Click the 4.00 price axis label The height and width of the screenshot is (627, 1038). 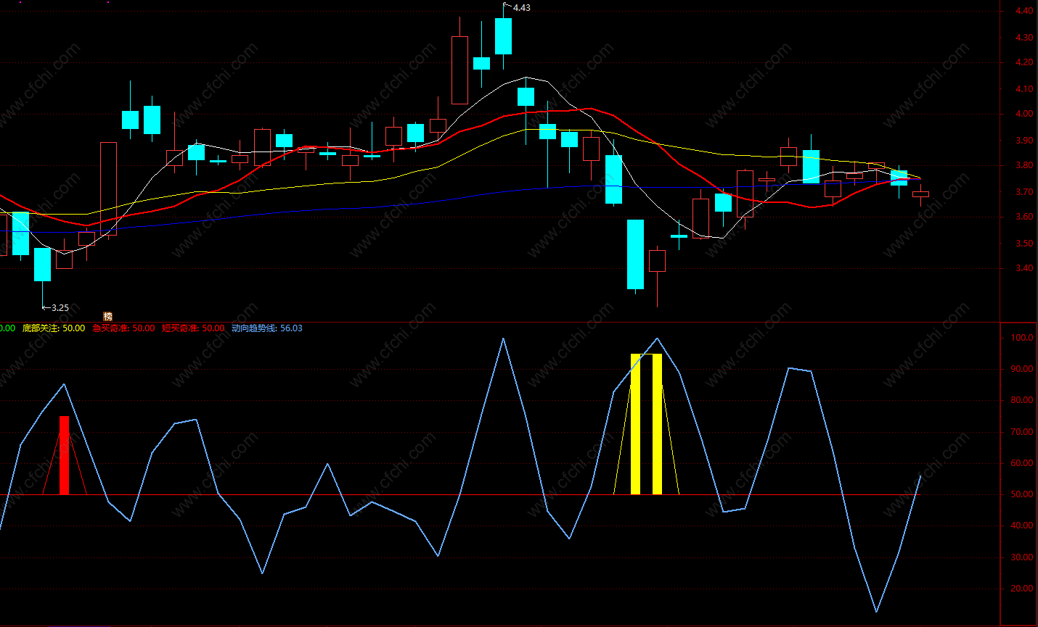pyautogui.click(x=1024, y=114)
